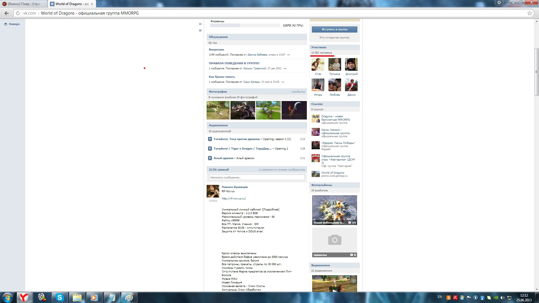Open Как броню чинить discussion

[222, 77]
